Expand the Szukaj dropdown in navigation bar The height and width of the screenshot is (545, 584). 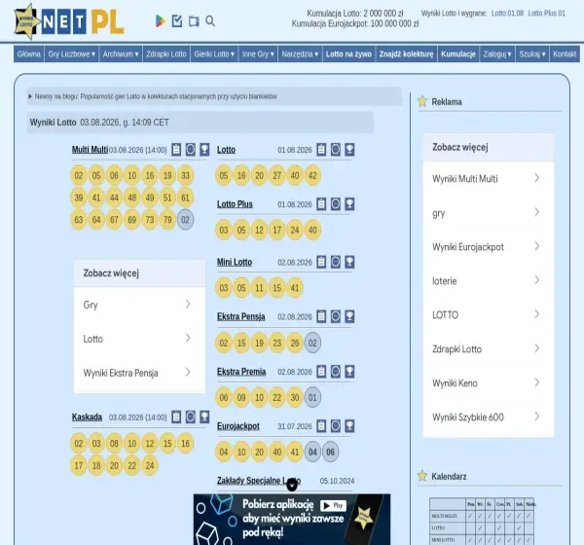point(532,54)
